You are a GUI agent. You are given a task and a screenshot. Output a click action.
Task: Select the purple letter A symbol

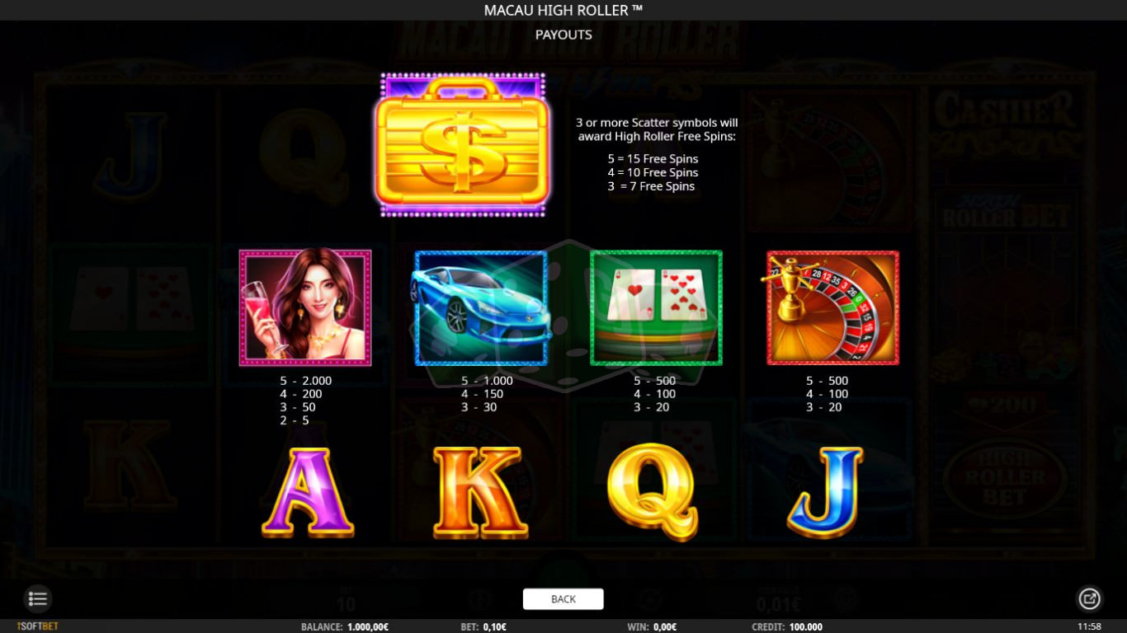(x=308, y=493)
